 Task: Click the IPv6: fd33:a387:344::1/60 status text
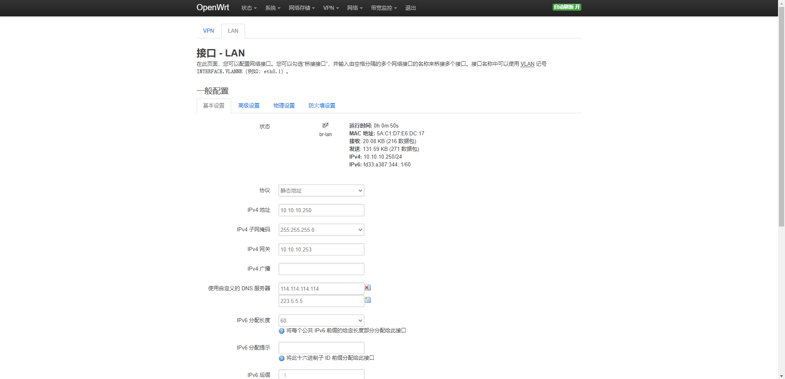(380, 164)
